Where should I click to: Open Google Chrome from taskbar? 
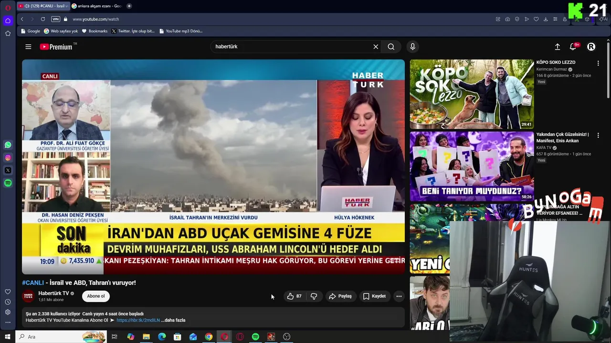pyautogui.click(x=209, y=337)
